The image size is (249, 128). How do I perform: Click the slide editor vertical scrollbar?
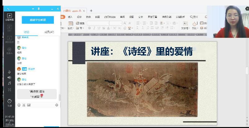tap(247, 71)
